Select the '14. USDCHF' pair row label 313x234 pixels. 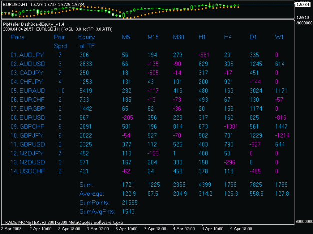tap(28, 171)
